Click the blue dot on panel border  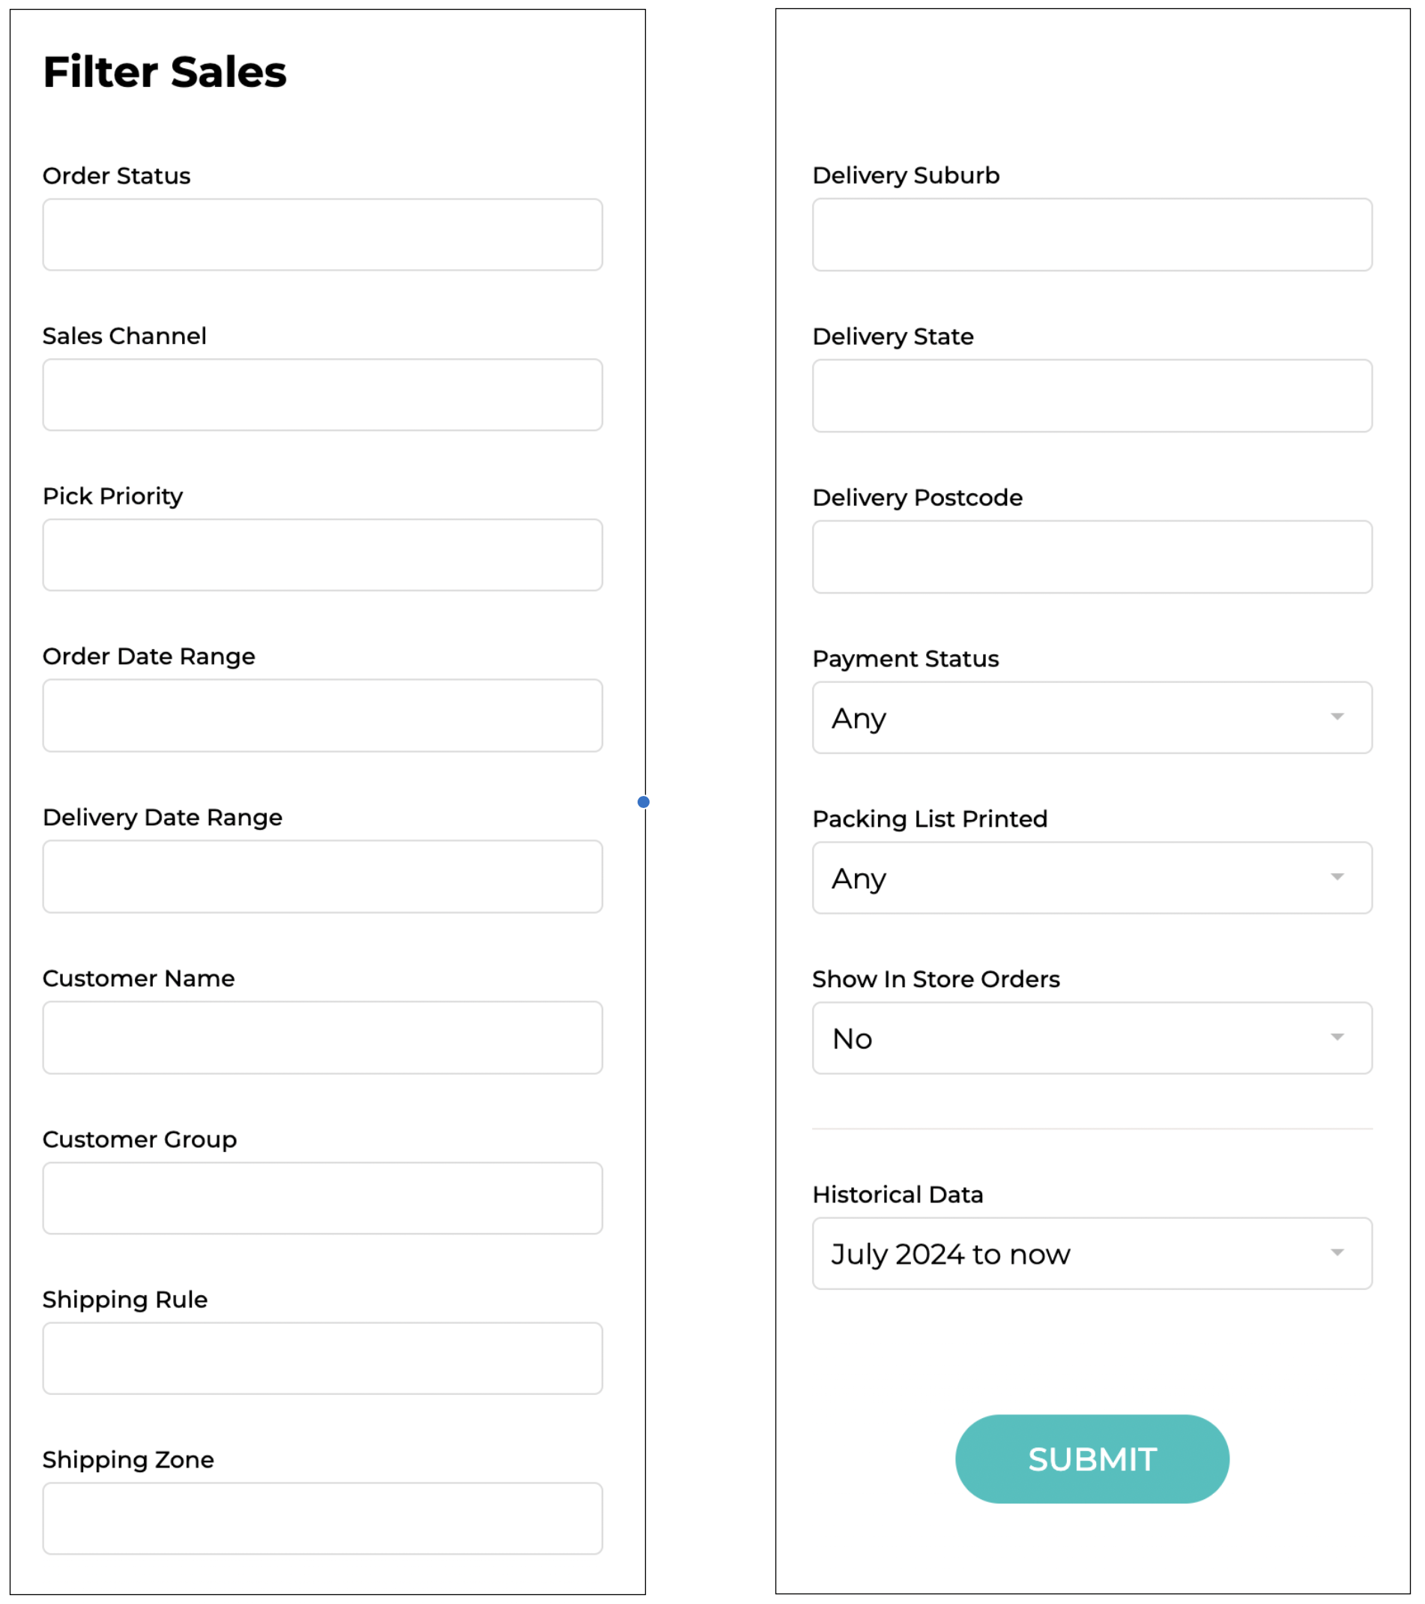(x=643, y=802)
